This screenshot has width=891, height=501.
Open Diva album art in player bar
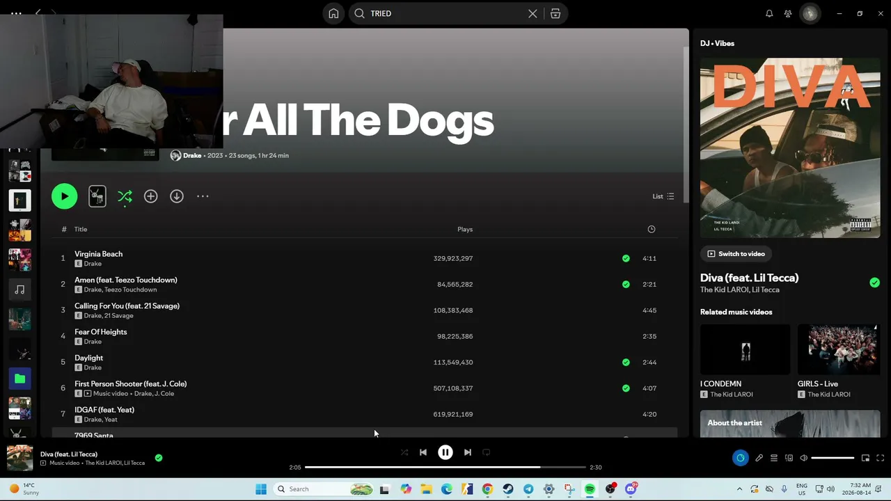tap(19, 458)
